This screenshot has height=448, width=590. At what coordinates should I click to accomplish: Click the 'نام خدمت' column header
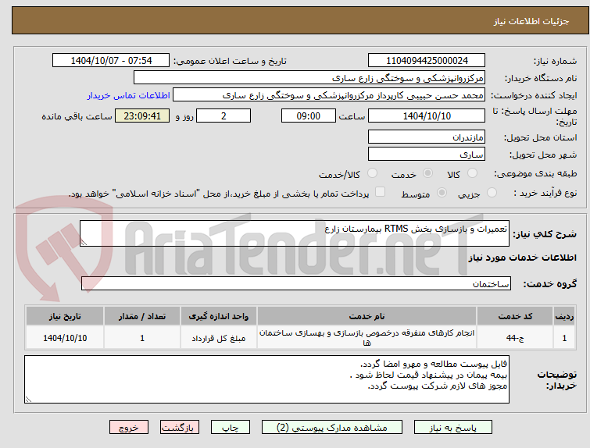click(x=367, y=316)
